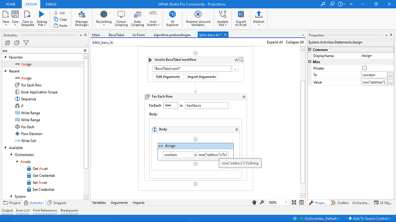This screenshot has height=222, width=396.
Task: Click Paste in the ribbon
Action: [60, 26]
